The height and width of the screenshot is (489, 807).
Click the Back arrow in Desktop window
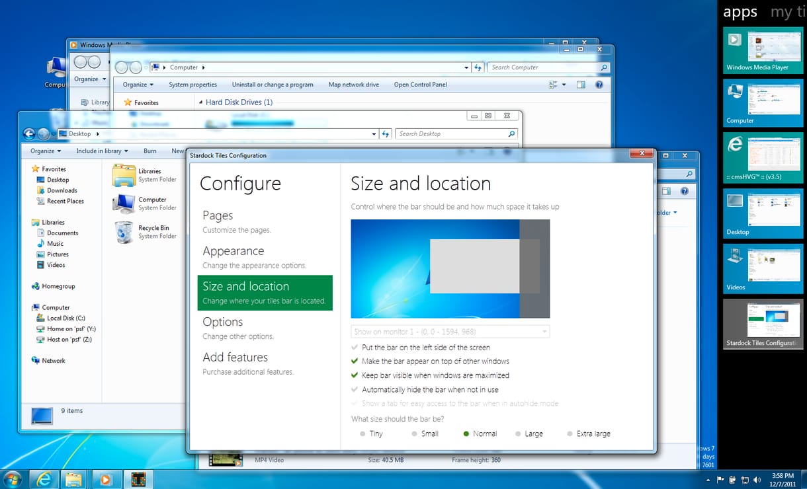(29, 134)
